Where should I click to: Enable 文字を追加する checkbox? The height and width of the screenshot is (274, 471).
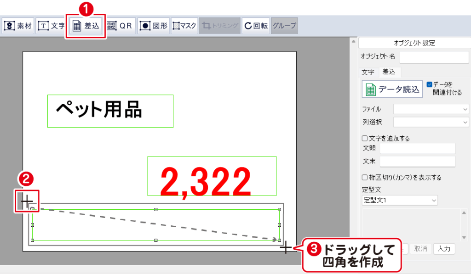(365, 138)
